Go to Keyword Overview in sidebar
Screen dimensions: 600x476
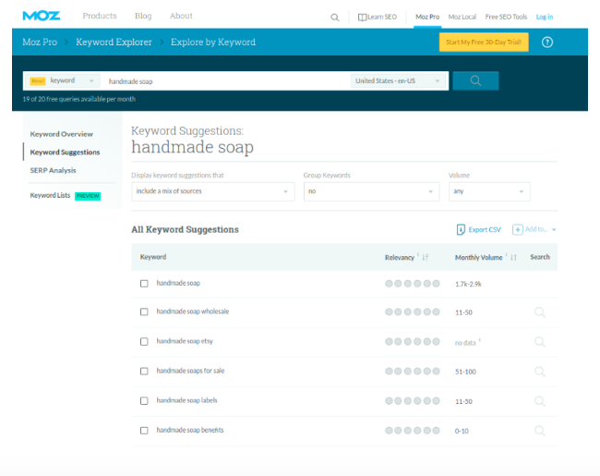pos(61,134)
